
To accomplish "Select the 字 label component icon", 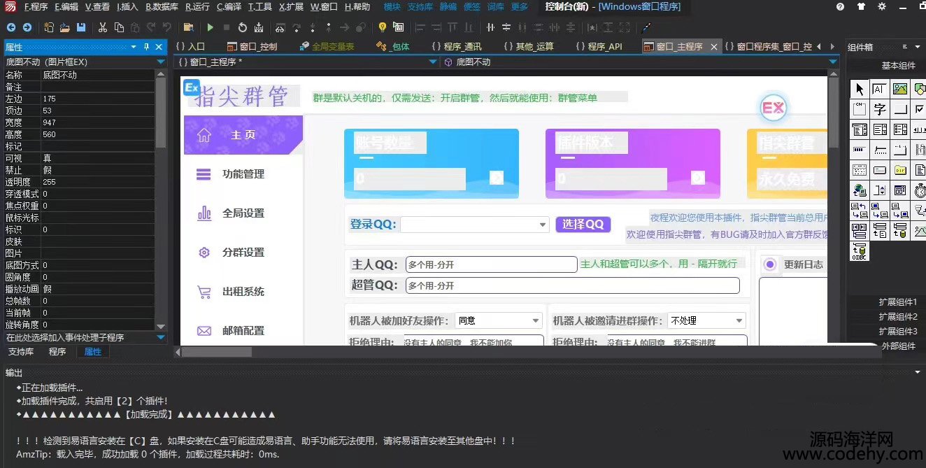I will 880,109.
